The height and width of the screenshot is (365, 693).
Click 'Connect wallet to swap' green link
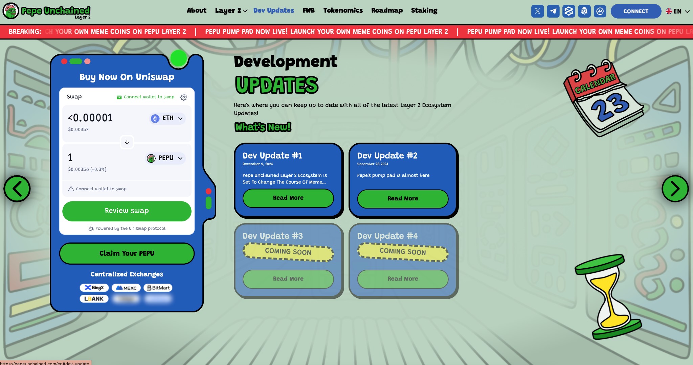coord(149,97)
